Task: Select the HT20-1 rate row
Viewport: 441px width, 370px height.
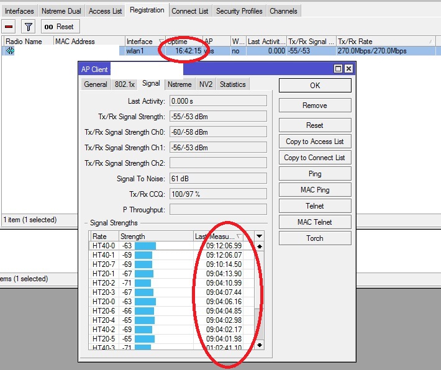Action: (172, 274)
